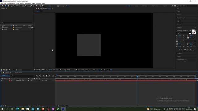Open the Graph Editor in timeline
The image size is (198, 111).
(53, 76)
